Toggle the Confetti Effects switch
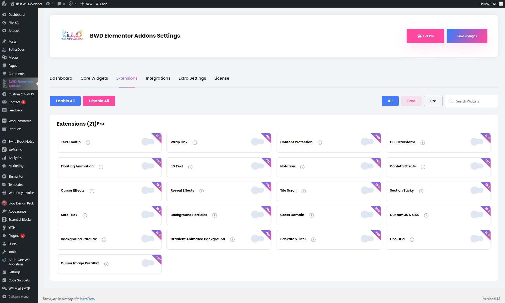Screen dimensions: 505x303 477,166
